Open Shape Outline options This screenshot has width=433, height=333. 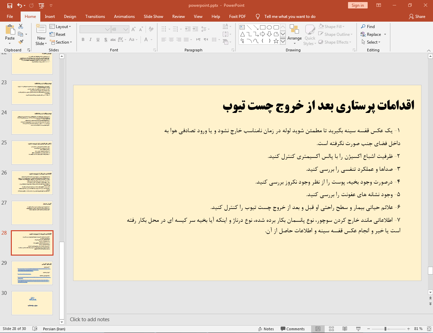point(335,34)
